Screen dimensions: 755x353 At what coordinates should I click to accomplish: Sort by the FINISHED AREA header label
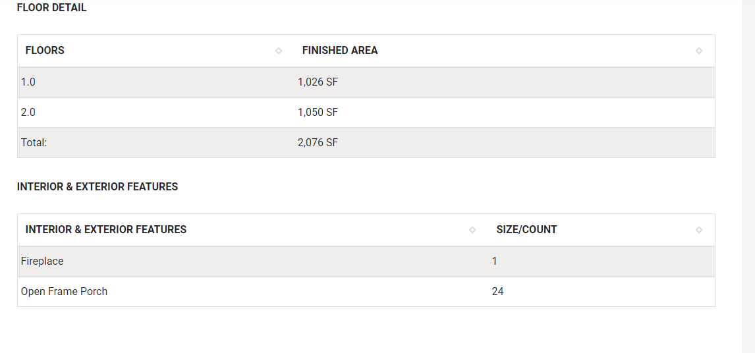tap(340, 51)
